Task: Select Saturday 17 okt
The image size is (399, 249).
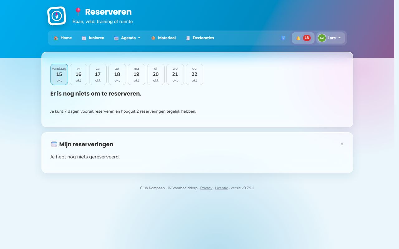Action: (x=98, y=74)
